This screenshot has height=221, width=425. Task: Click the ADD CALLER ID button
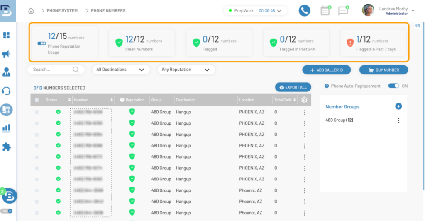tap(327, 70)
